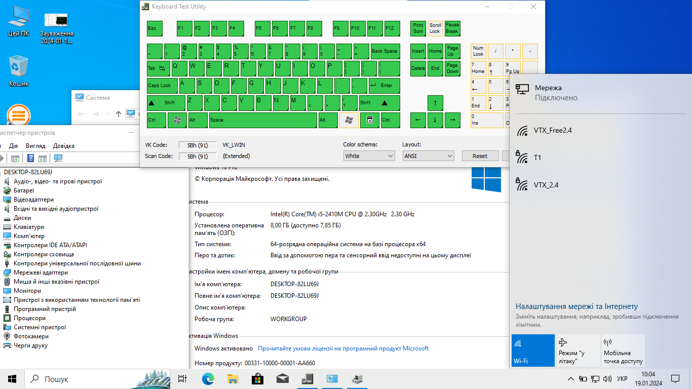Select the VTX_Free2.4 Wi-Fi network

coord(553,131)
